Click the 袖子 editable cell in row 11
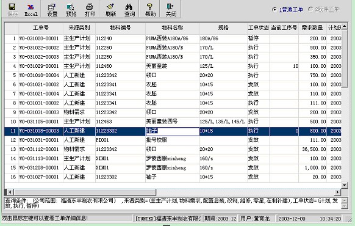Viewport: 355px width, 226px height. 172,131
